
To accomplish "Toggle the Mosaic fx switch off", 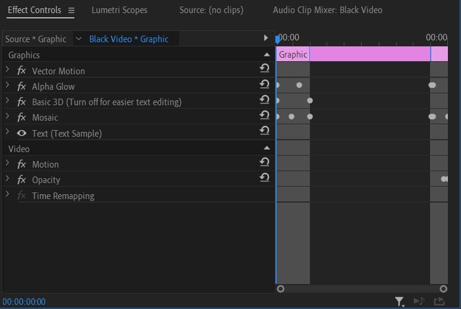I will [x=21, y=118].
